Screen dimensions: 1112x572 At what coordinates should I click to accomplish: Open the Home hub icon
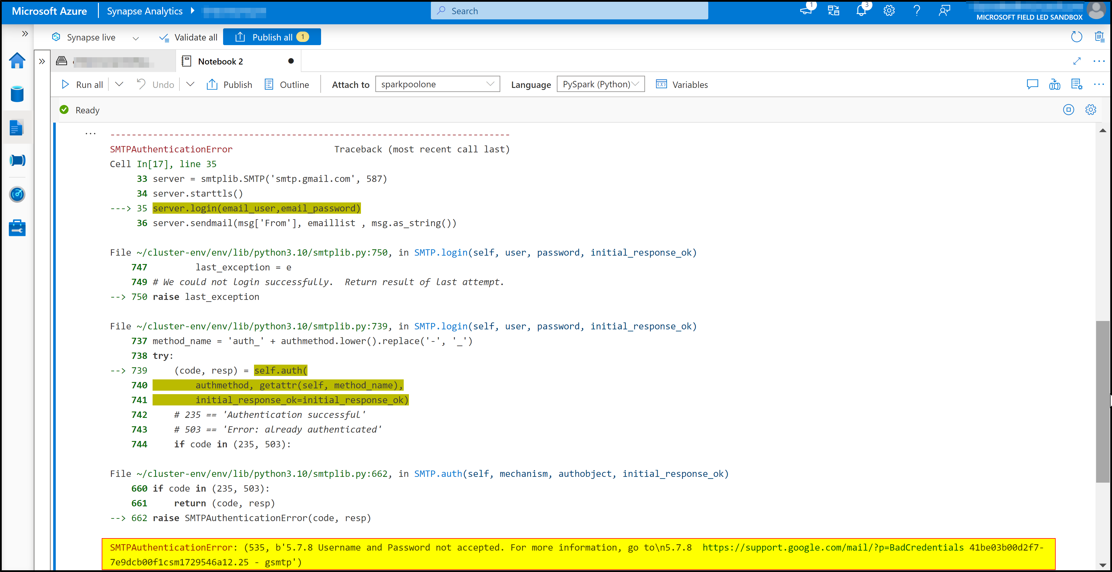tap(17, 60)
